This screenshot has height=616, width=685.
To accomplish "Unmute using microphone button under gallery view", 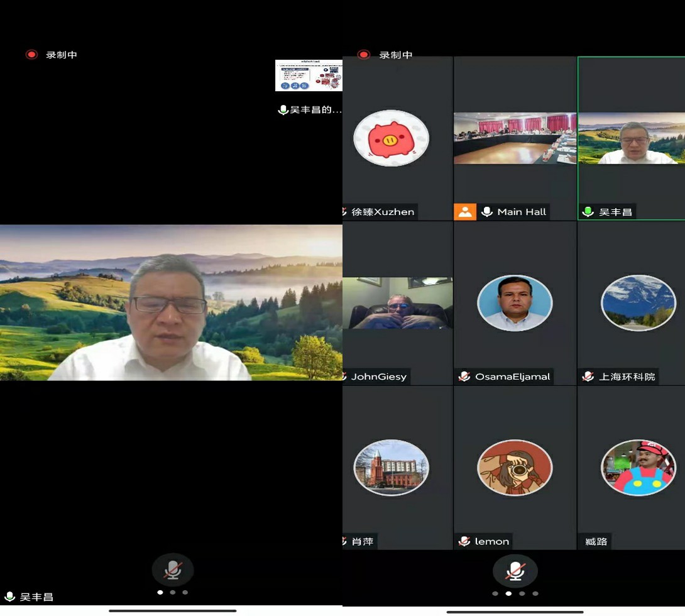I will coord(515,571).
